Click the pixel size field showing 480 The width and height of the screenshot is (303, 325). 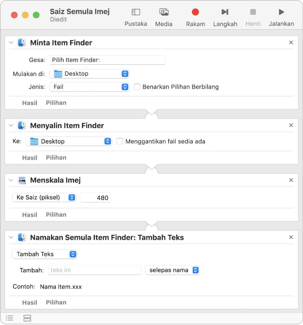click(x=96, y=198)
